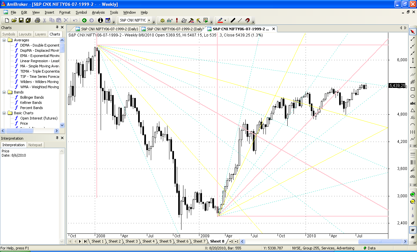Switch to the Notepad tab
Screen dimensions: 417x252
point(36,145)
